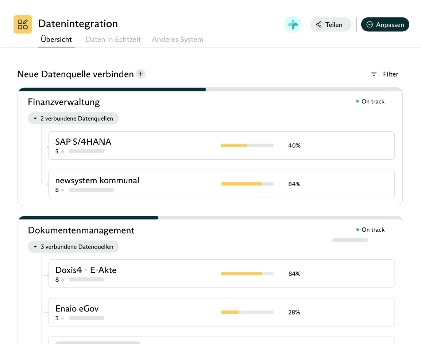Click plus icon beside Neue Datenquelle verbinden
The image size is (421, 344).
[140, 74]
